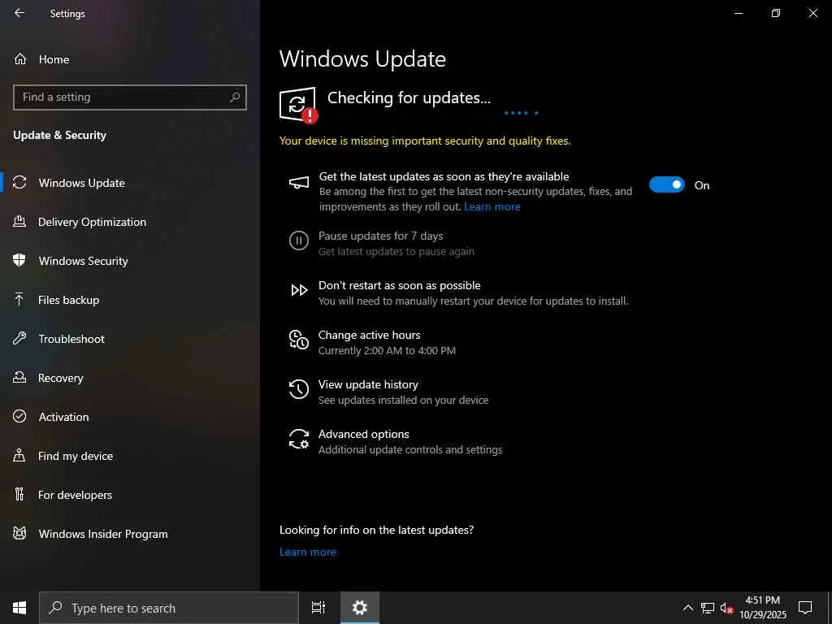832x624 pixels.
Task: Open Windows Security page
Action: point(130,261)
